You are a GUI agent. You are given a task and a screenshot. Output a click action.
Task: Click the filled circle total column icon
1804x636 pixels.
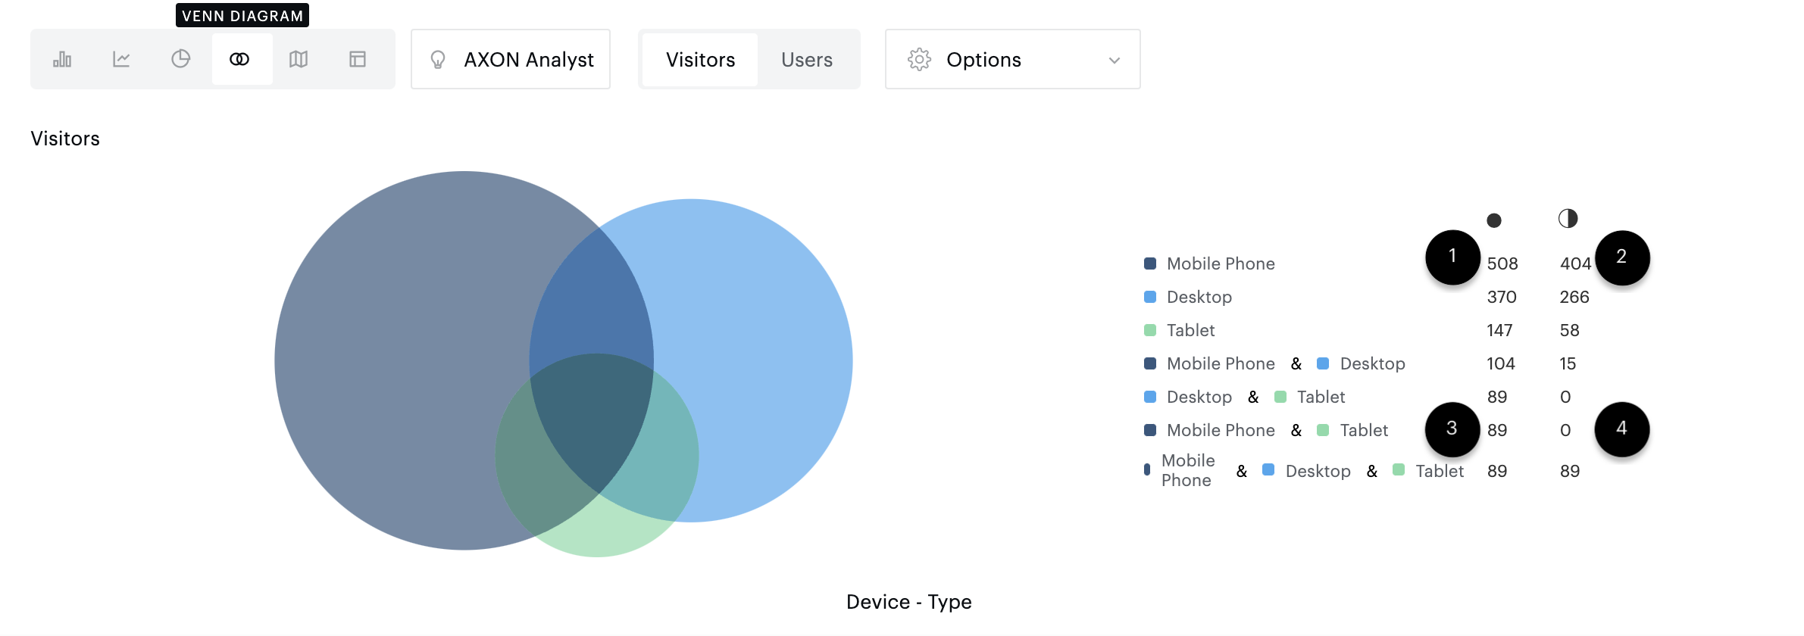tap(1493, 220)
